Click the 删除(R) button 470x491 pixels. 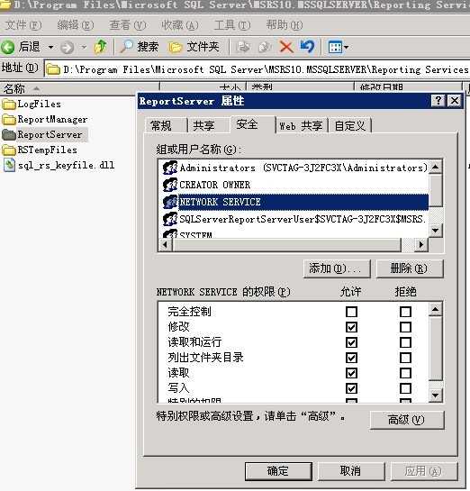410,268
